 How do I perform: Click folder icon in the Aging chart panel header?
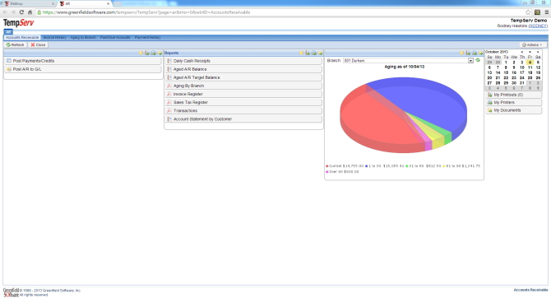pyautogui.click(x=481, y=53)
